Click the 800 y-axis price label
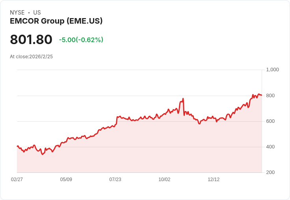Screen dimensions: 290x200 pyautogui.click(x=270, y=96)
